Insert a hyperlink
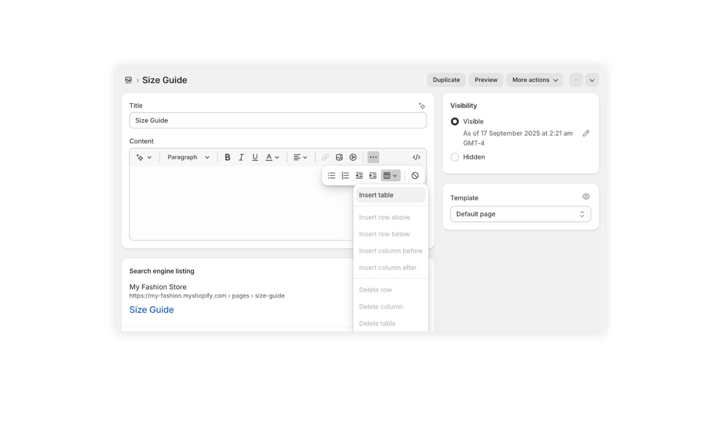The height and width of the screenshot is (426, 721). [325, 157]
